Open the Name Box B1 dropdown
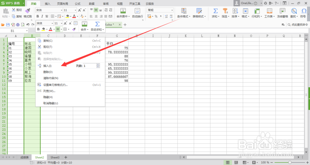Image resolution: width=310 pixels, height=165 pixels. point(27,31)
